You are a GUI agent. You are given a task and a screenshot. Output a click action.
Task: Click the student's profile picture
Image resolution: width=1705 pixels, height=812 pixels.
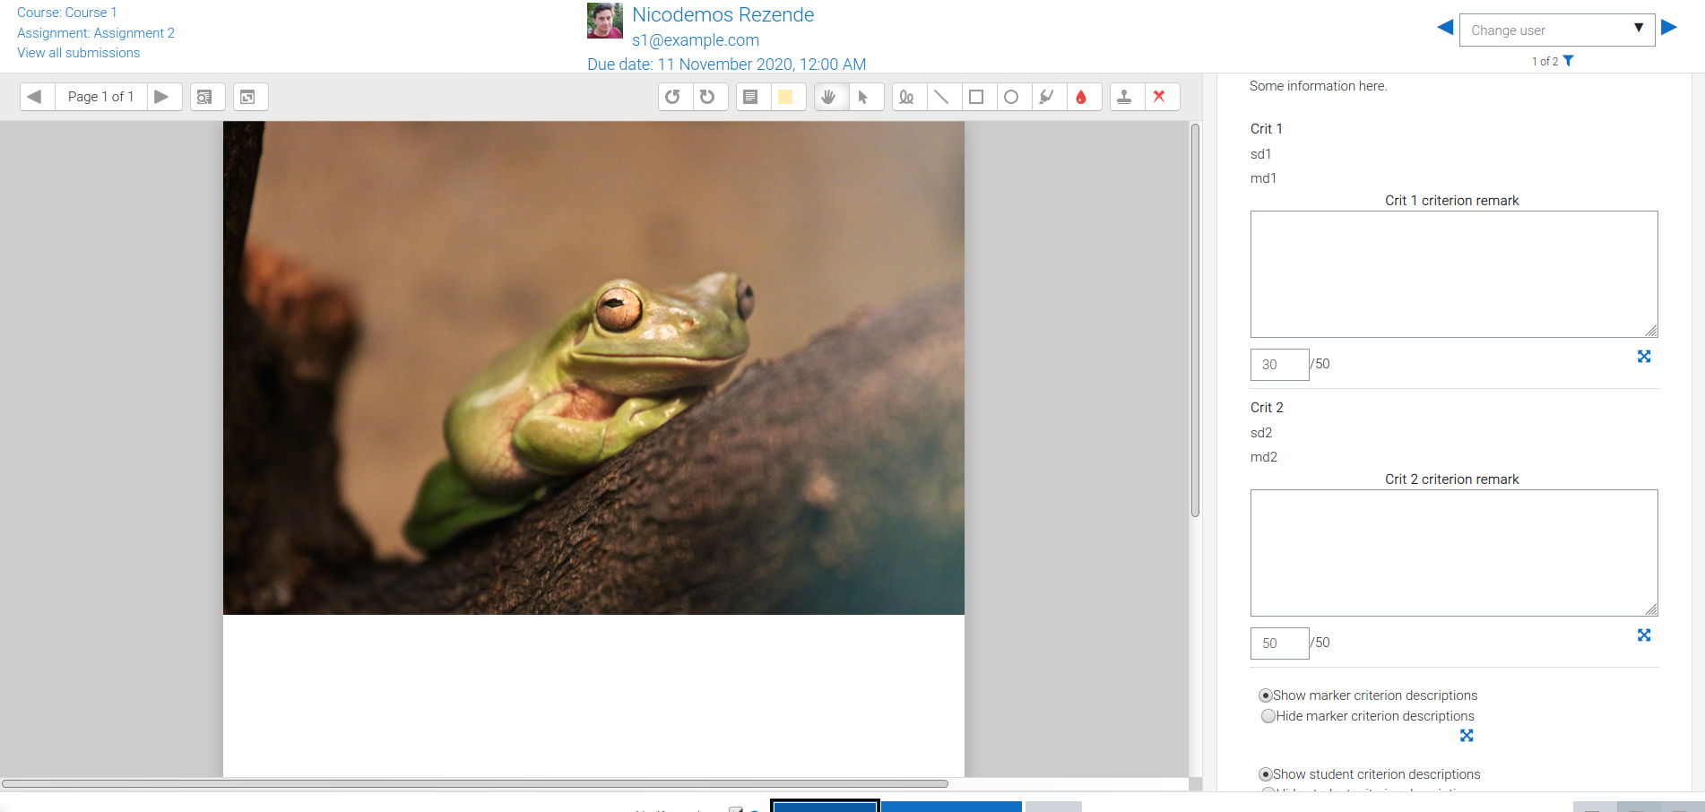point(605,21)
